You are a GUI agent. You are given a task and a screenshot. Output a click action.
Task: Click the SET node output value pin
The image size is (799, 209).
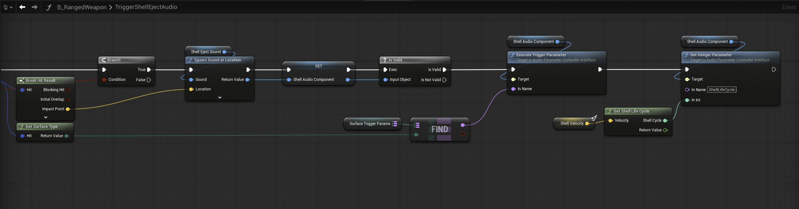(348, 80)
